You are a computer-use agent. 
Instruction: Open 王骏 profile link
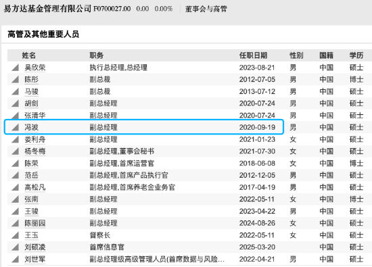pos(32,212)
